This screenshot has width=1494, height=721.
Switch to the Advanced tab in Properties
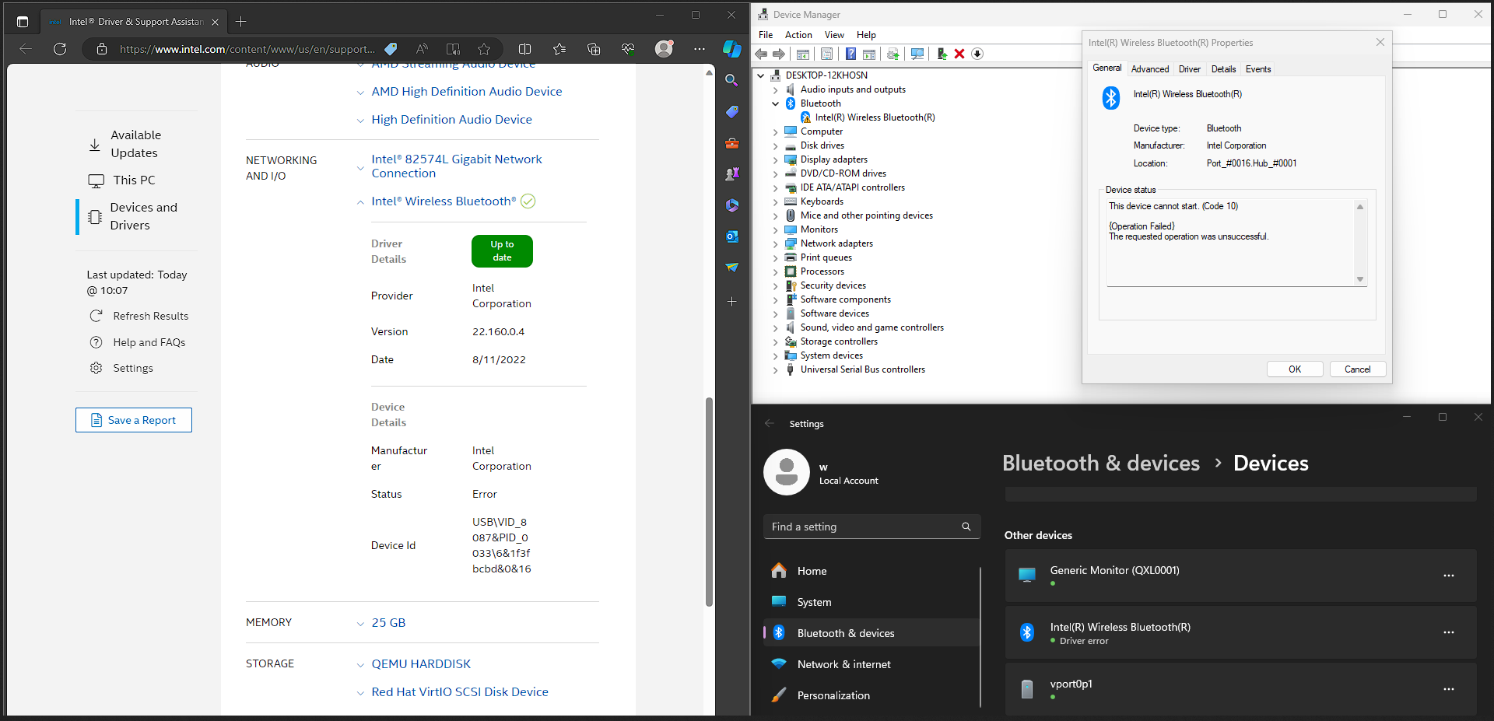coord(1150,69)
